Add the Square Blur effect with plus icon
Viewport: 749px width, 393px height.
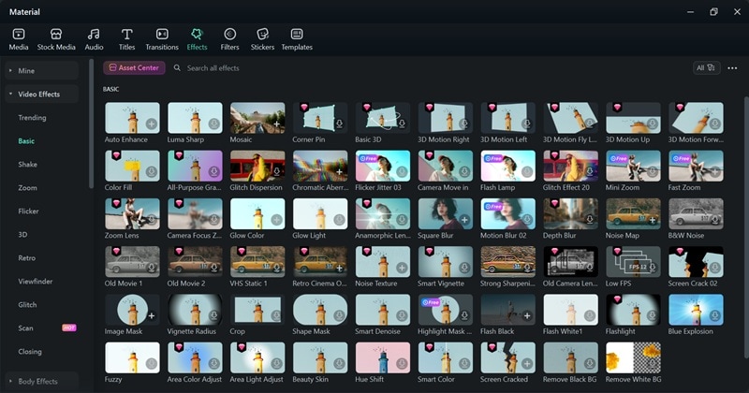point(464,220)
